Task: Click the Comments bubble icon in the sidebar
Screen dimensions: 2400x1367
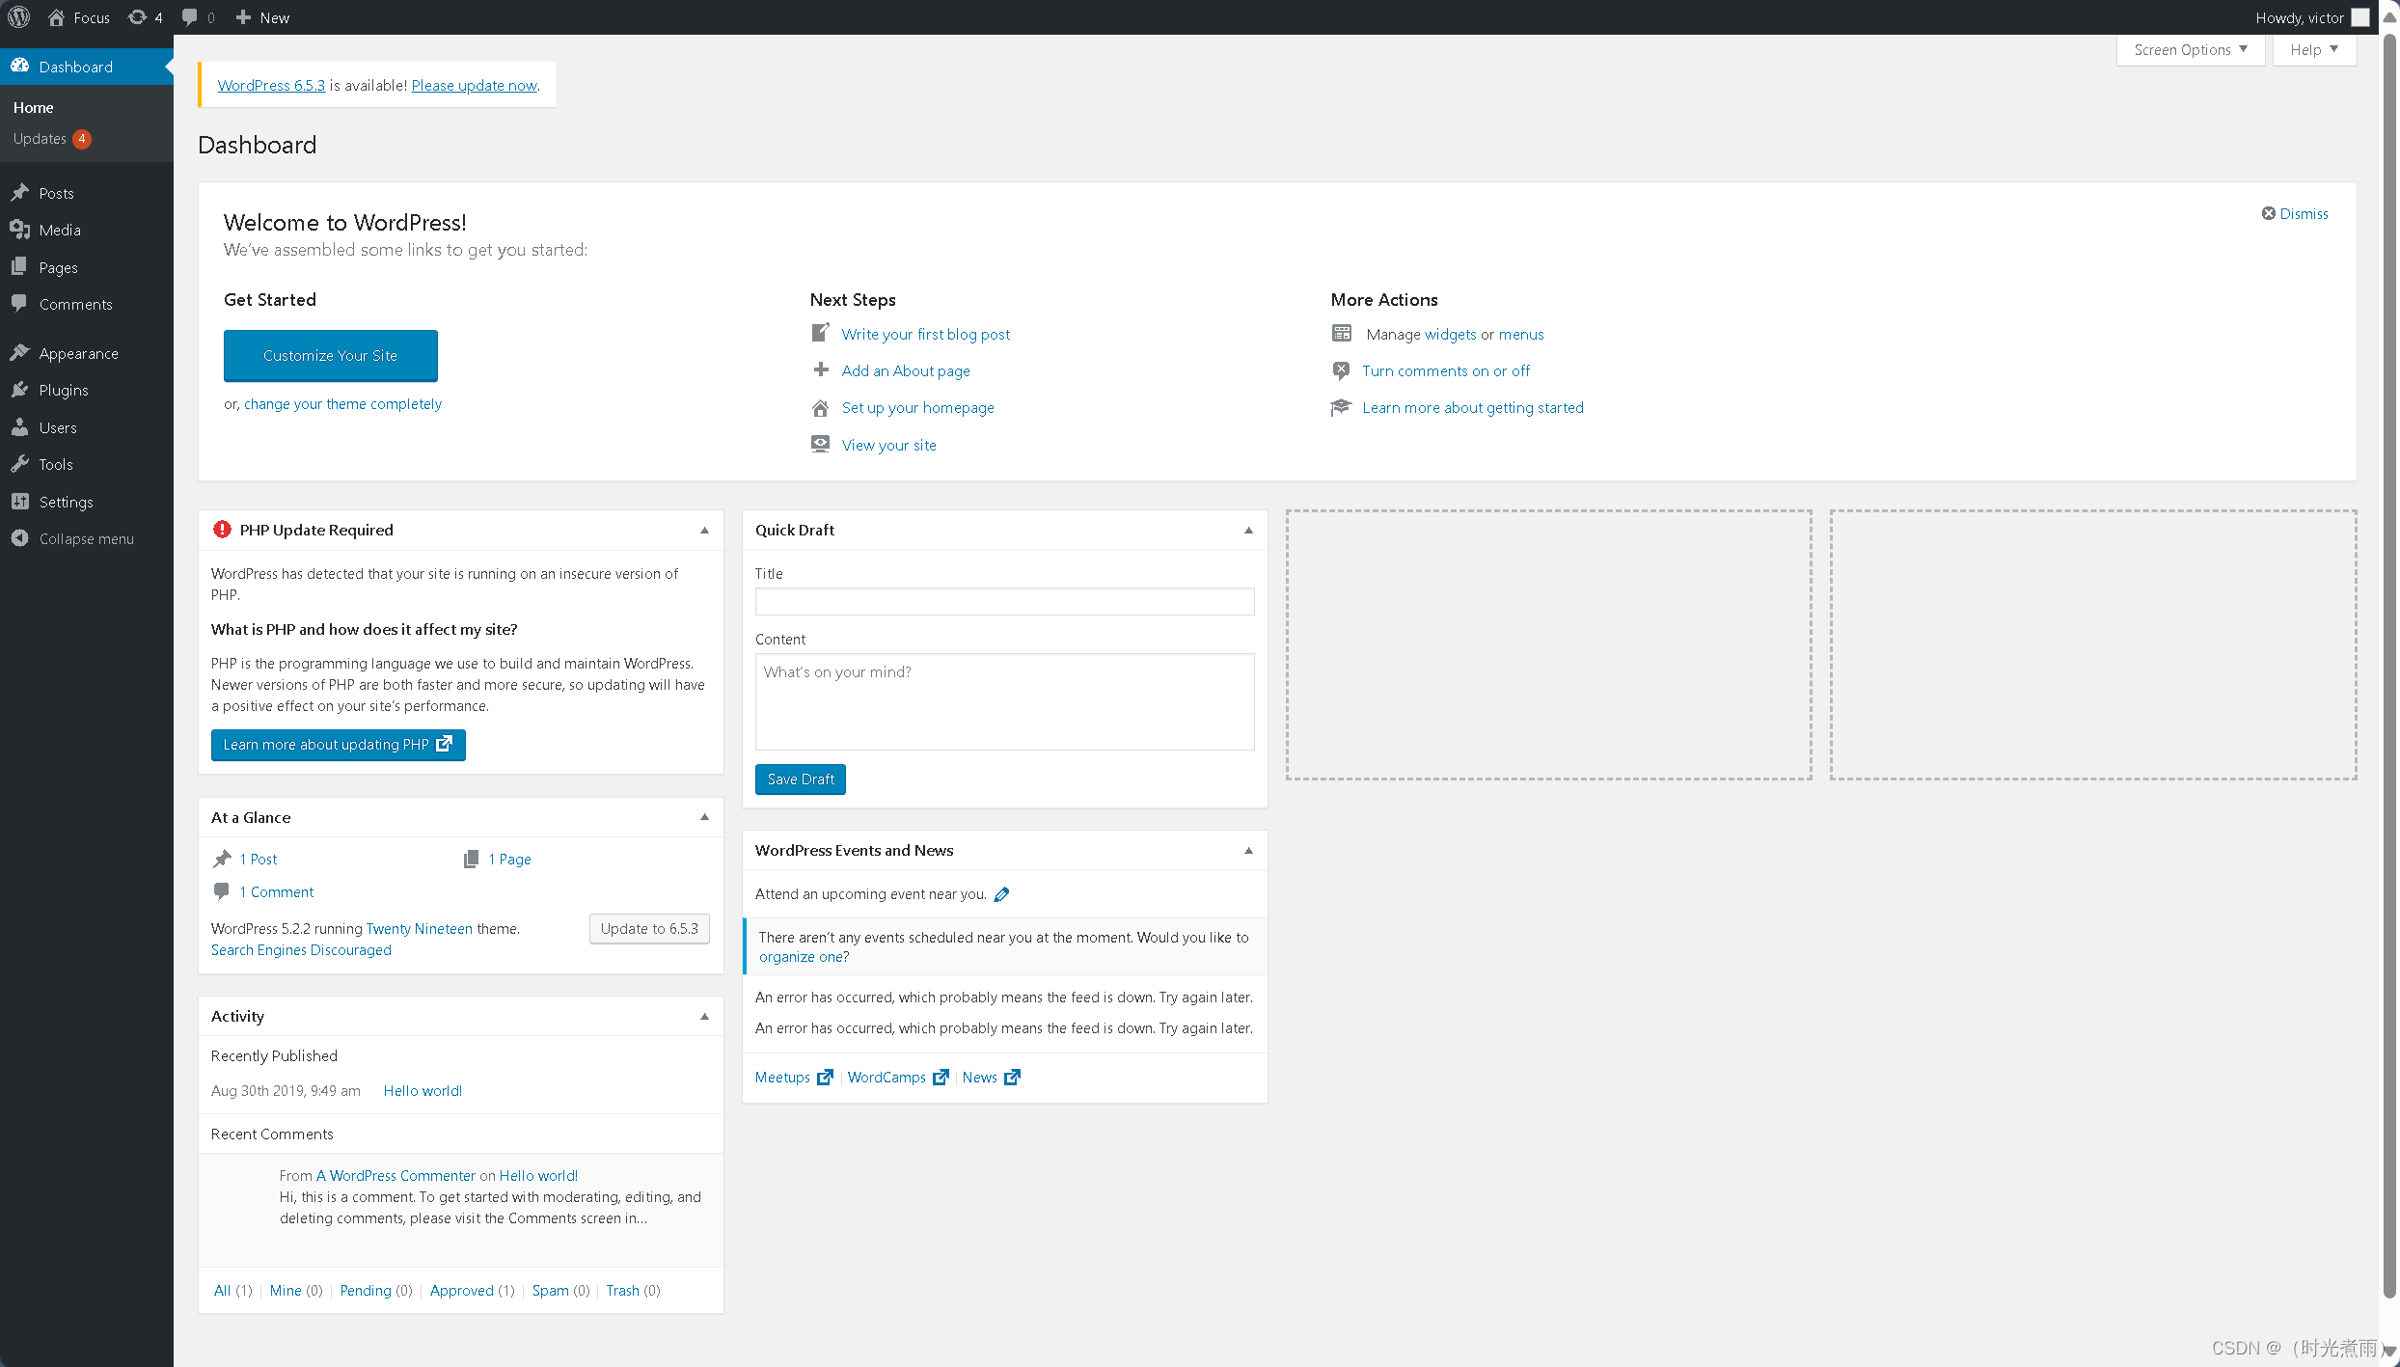Action: pos(19,303)
